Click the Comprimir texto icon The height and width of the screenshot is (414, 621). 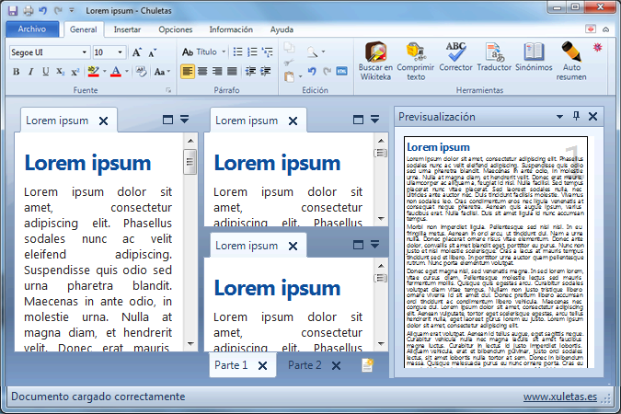(x=416, y=61)
